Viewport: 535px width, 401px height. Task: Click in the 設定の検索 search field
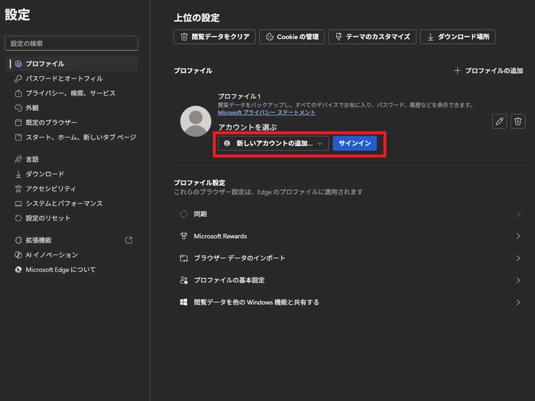(72, 43)
